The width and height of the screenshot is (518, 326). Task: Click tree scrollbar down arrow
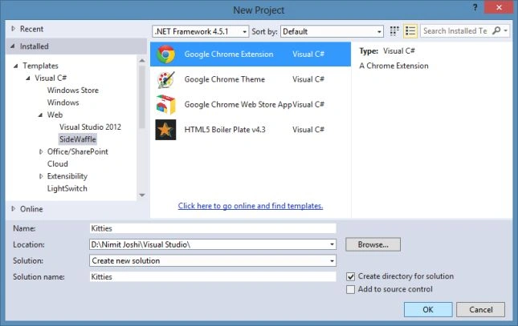pos(142,195)
